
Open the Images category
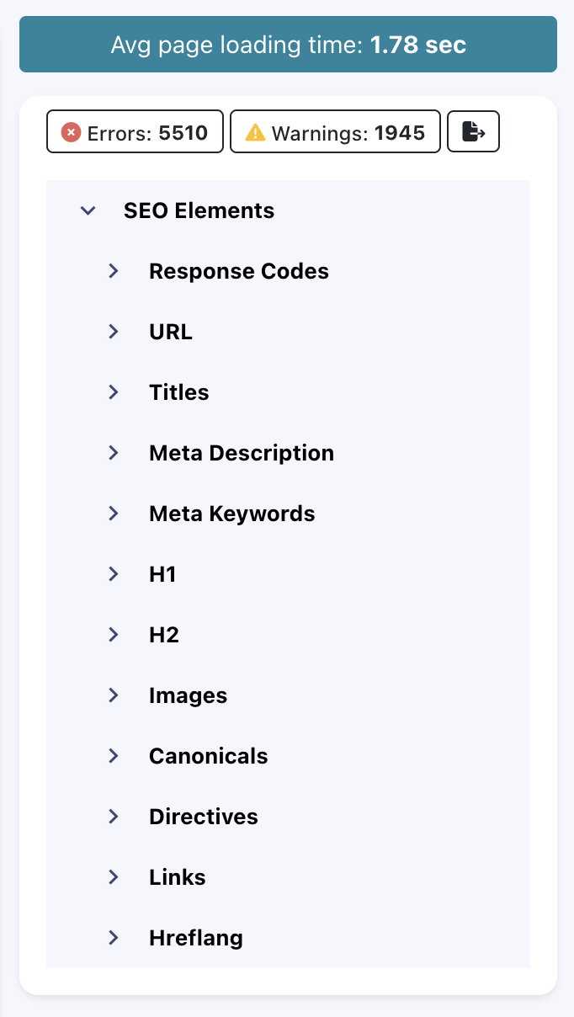188,695
